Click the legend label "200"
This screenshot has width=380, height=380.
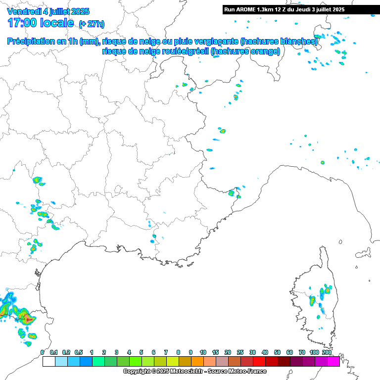[x=327, y=352]
